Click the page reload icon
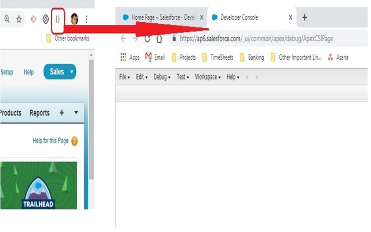This screenshot has width=371, height=232. (147, 38)
